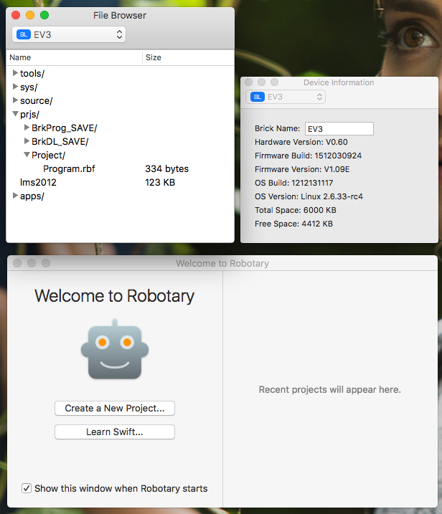442x514 pixels.
Task: Minimize the File Browser window
Action: (x=30, y=15)
